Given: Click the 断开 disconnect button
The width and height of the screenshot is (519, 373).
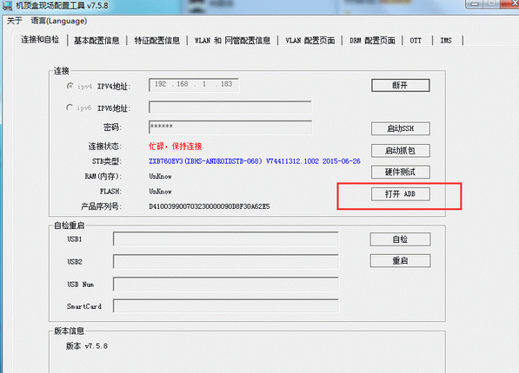Looking at the screenshot, I should pos(401,85).
